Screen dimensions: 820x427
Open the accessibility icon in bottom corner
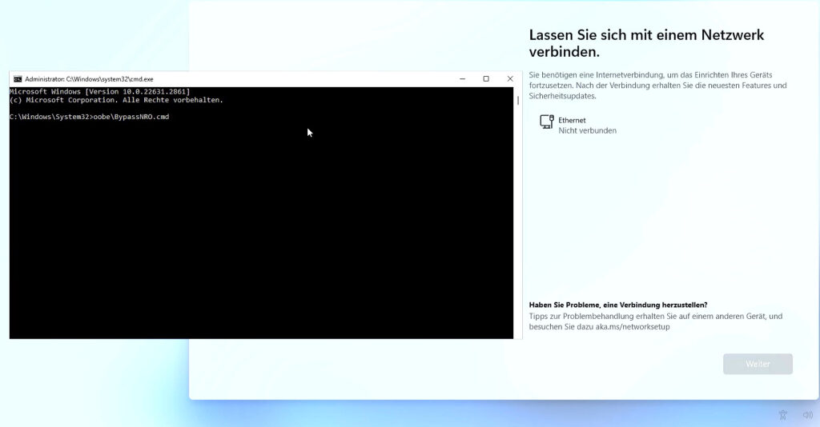pyautogui.click(x=783, y=415)
